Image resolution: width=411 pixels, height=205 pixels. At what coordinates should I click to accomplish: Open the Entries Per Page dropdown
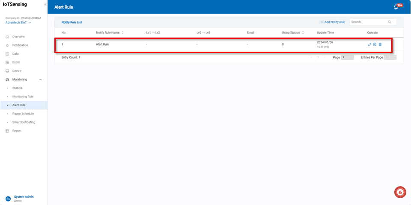390,57
